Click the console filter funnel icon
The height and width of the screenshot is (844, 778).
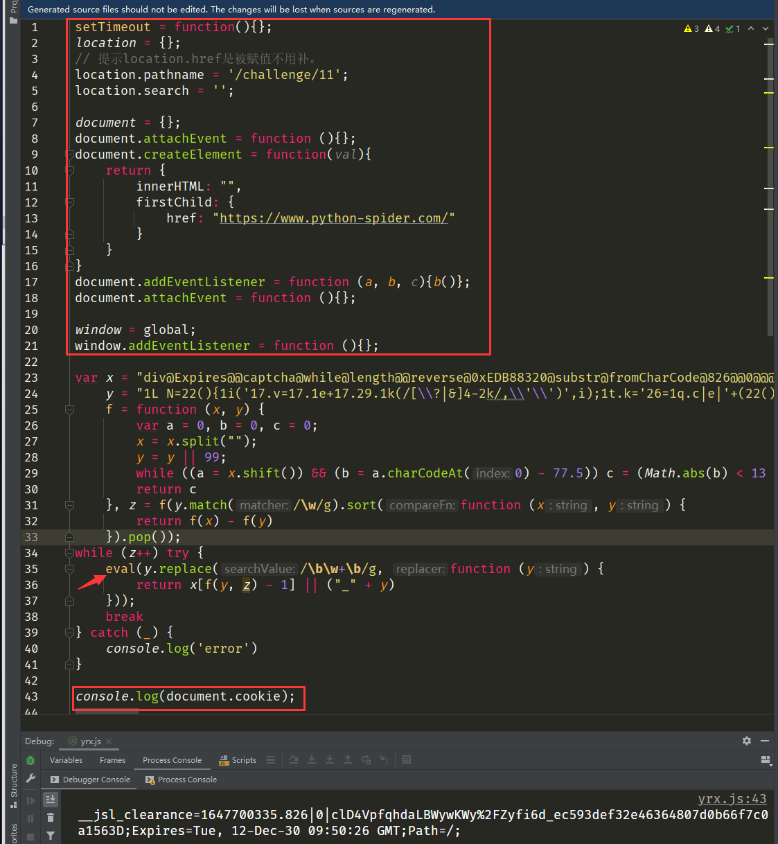pos(51,836)
